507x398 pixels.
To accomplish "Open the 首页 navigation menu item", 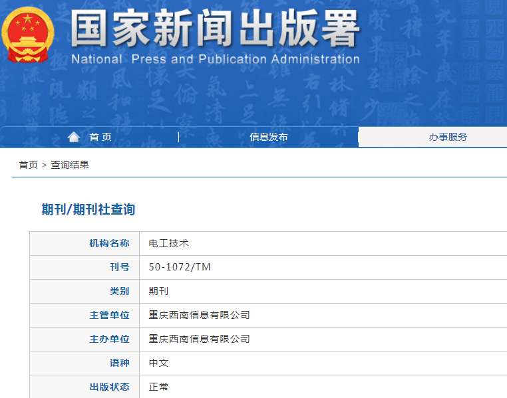I will coord(100,137).
